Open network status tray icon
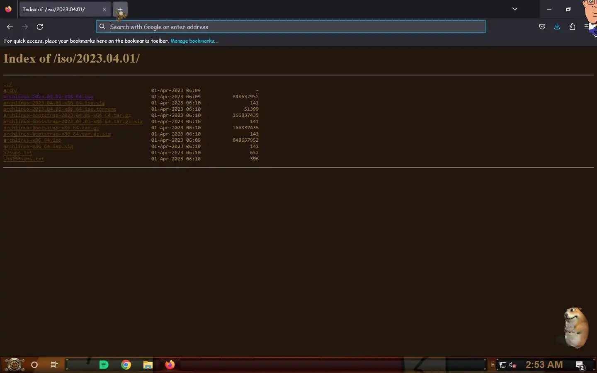Viewport: 597px width, 373px height. [503, 365]
